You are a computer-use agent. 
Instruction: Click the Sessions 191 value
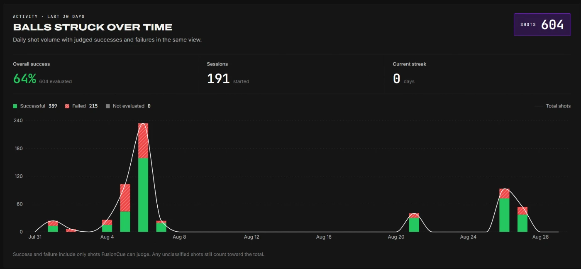point(218,78)
